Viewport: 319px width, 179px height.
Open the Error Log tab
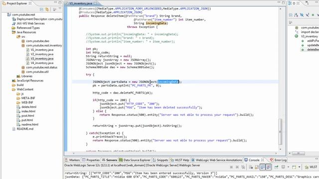278,160
